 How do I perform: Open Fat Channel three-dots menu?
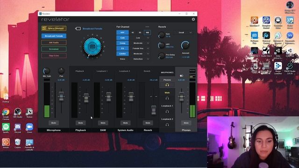pos(147,27)
